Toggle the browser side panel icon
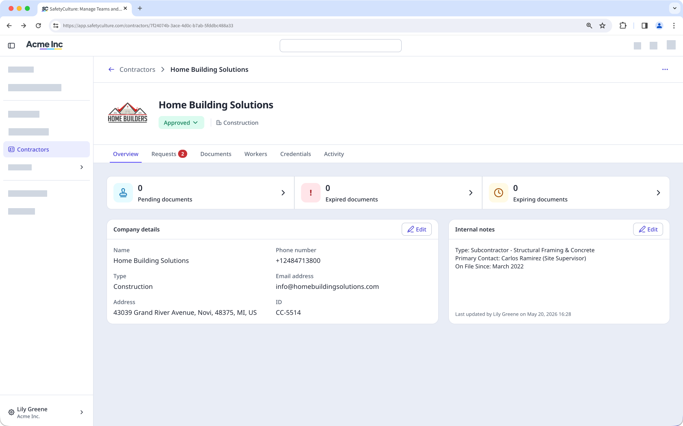The height and width of the screenshot is (426, 683). pos(644,26)
